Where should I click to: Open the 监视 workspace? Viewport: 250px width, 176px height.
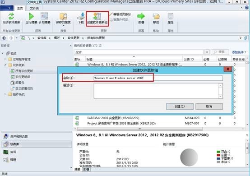click(37, 152)
